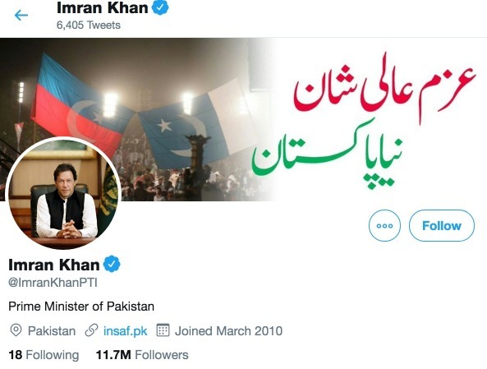Go back using the blue arrow icon

coord(21,15)
